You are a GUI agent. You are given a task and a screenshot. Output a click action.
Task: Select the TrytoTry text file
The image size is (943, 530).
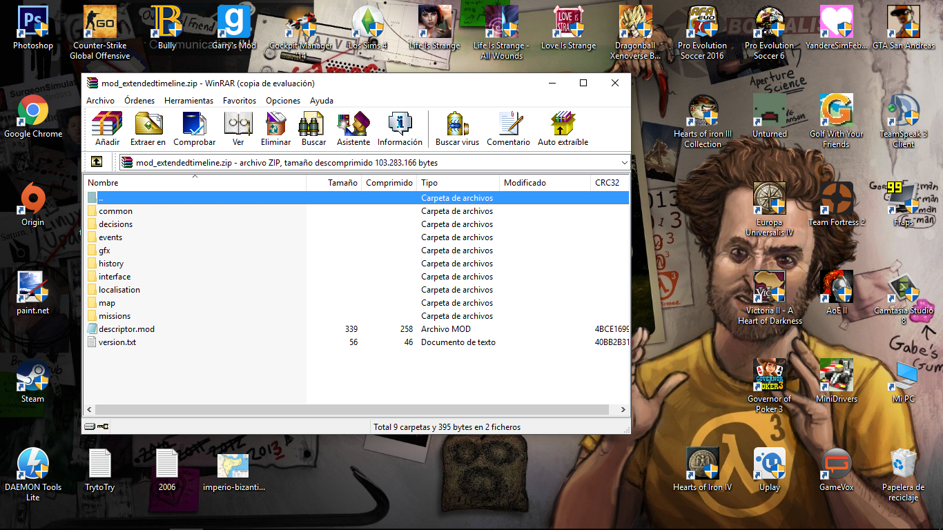[99, 469]
